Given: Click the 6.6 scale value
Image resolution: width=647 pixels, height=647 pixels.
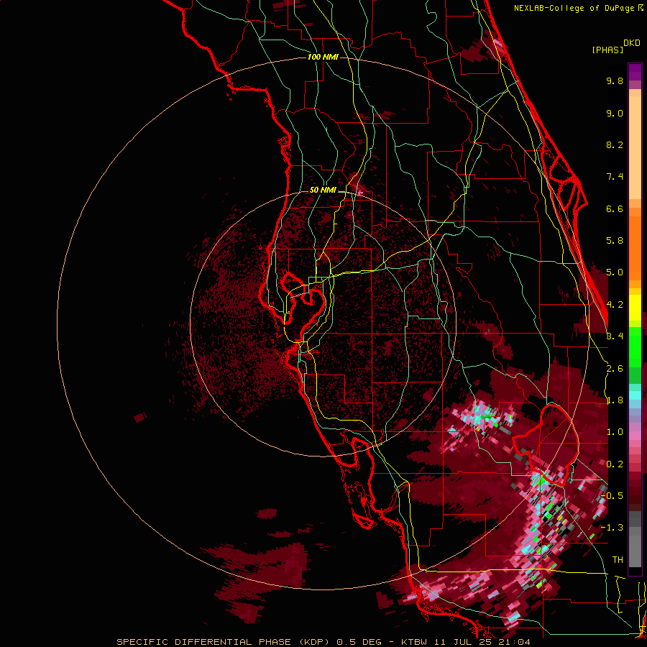Looking at the screenshot, I should tap(615, 208).
